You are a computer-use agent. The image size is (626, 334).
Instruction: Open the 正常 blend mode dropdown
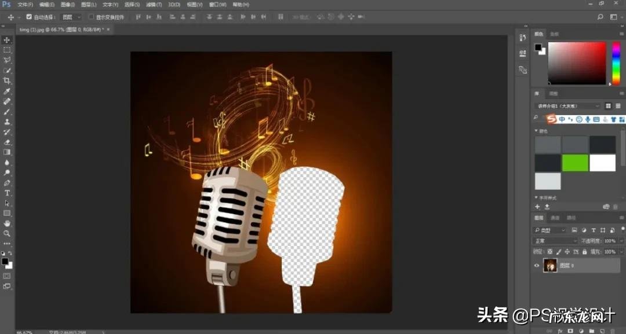tap(555, 241)
